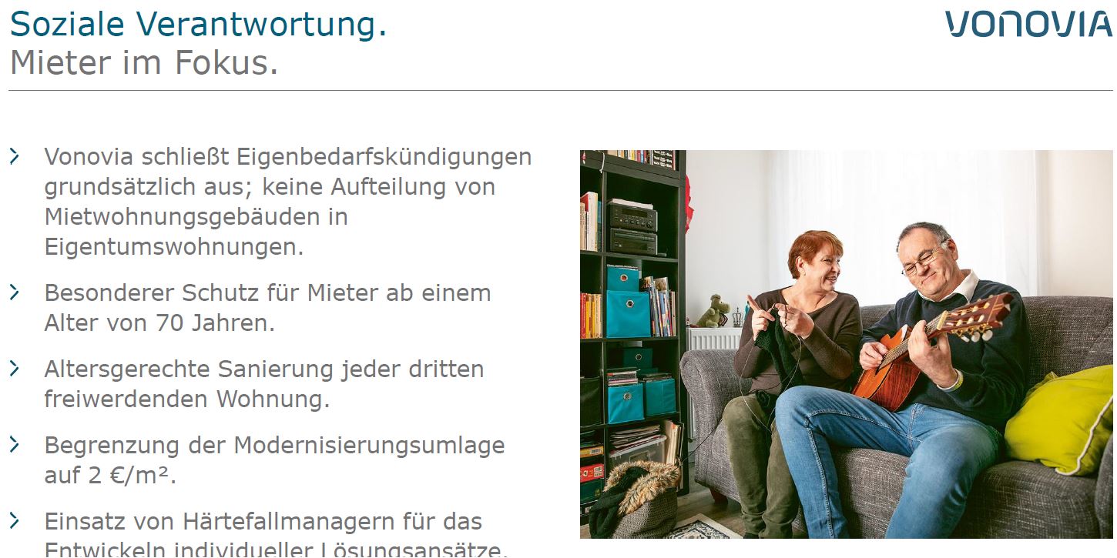Click the chevron beside Besonderer Schutz bullet
Screen dimensions: 1117x558
coord(15,292)
